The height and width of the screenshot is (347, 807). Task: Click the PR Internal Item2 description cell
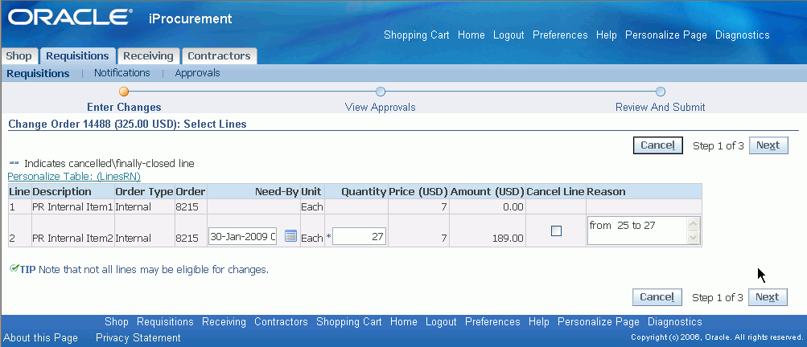pyautogui.click(x=72, y=231)
